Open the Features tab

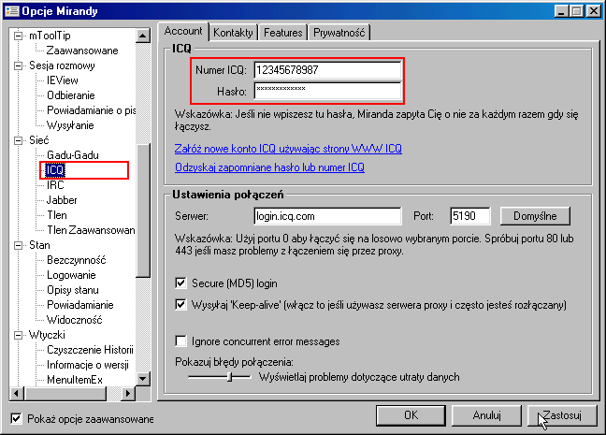[282, 32]
